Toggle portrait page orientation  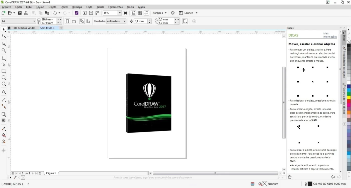point(67,21)
